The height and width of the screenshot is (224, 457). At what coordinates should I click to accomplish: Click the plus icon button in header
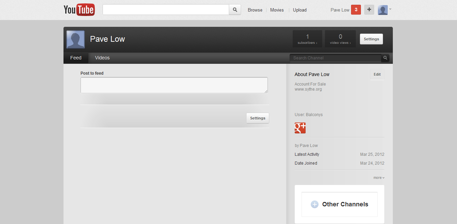pos(369,10)
